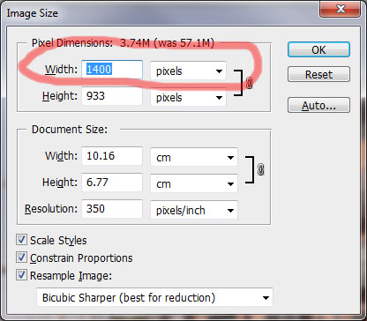Click the Document Size heading text

coord(70,130)
